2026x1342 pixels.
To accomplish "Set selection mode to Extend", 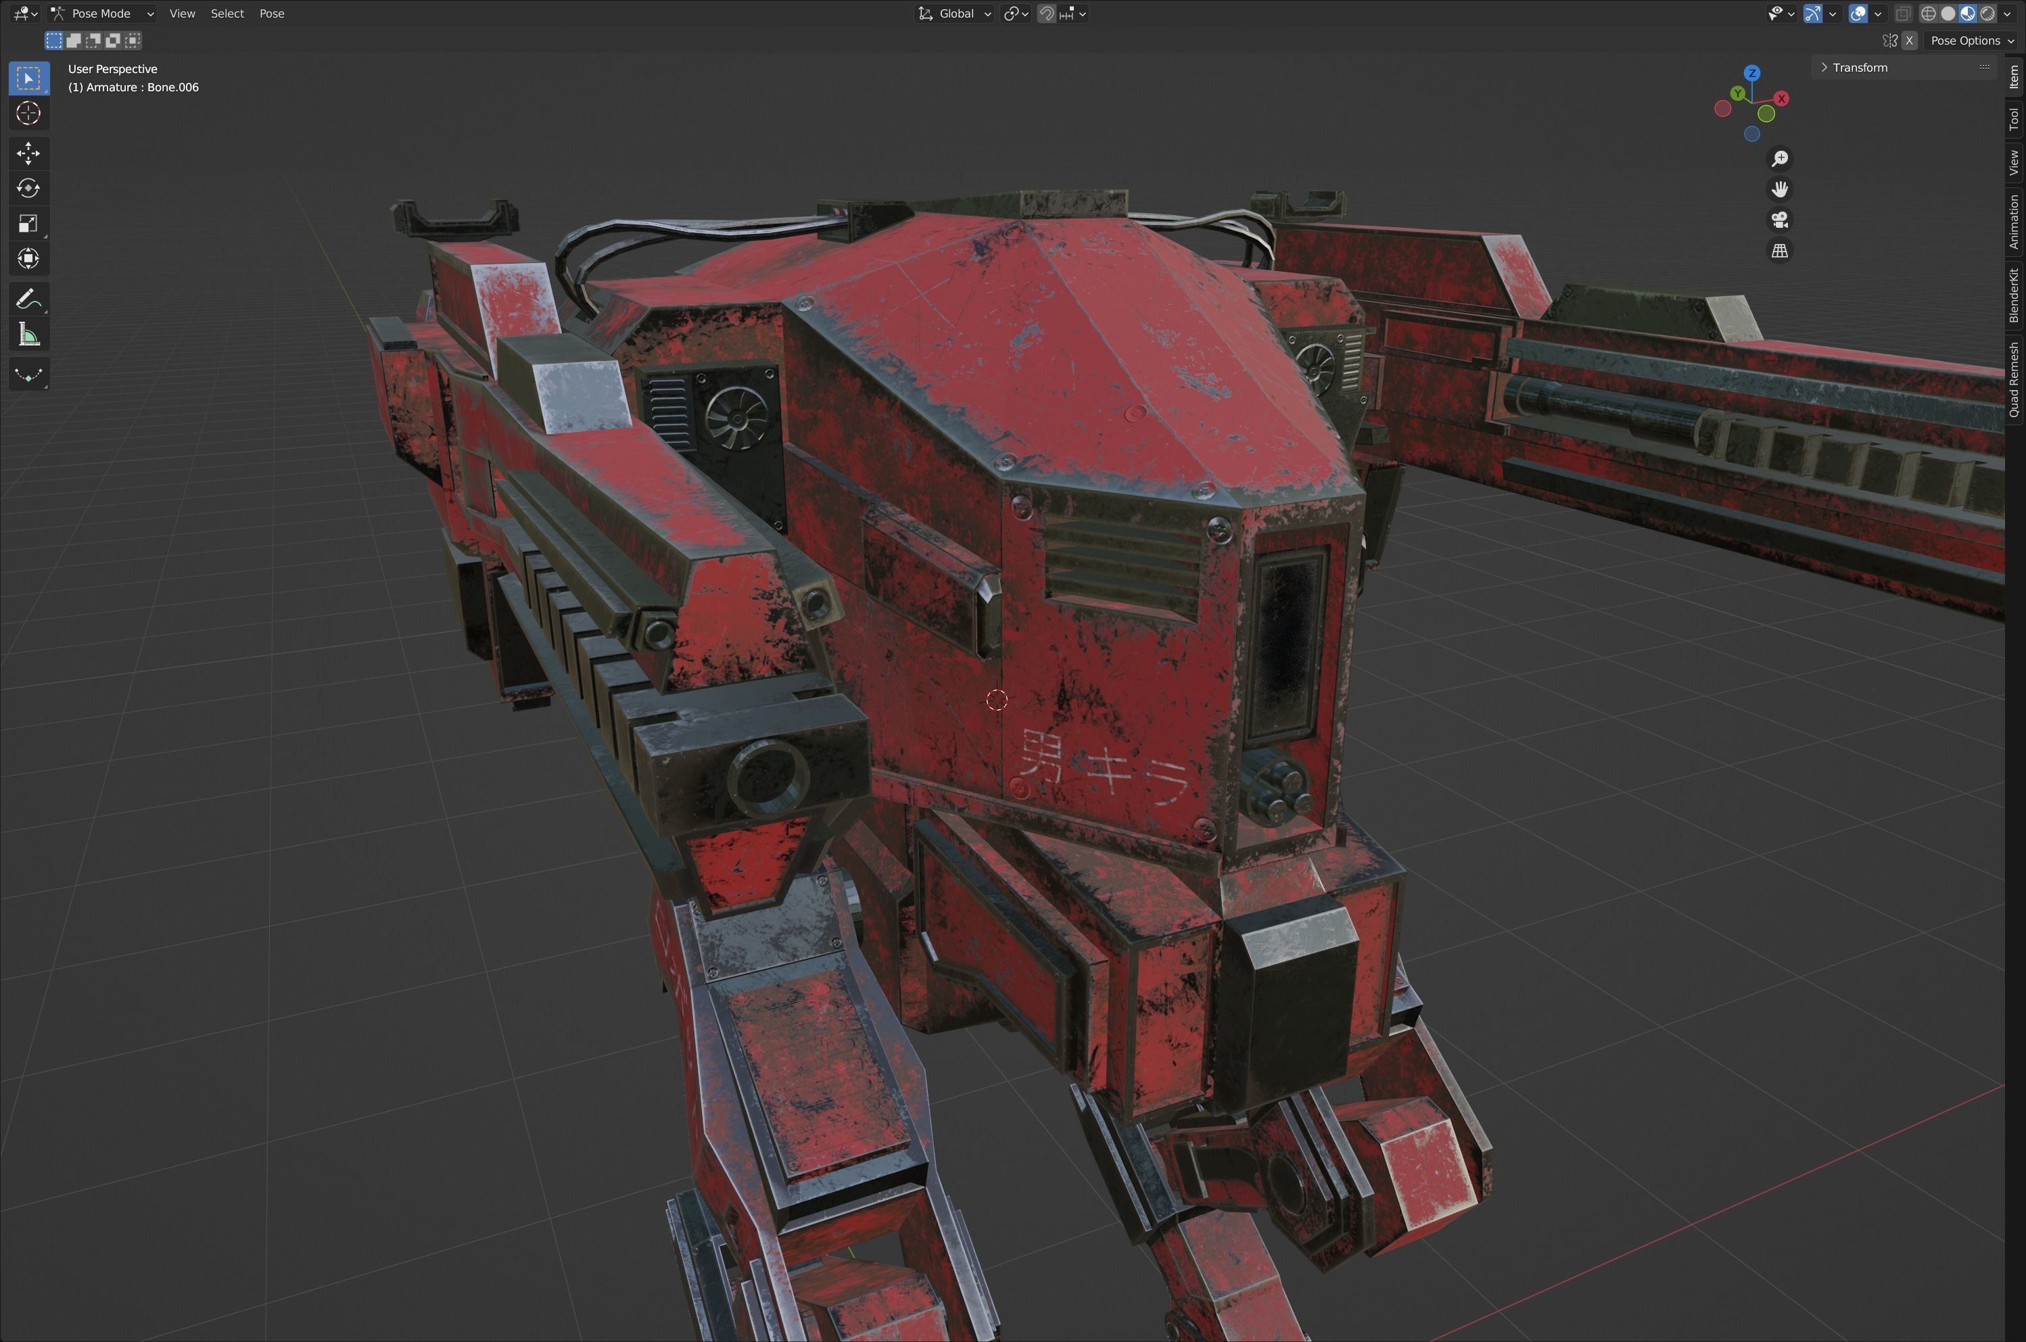I will click(74, 40).
